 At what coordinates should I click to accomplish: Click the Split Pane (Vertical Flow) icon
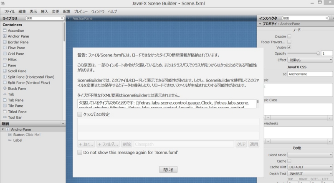(x=5, y=83)
